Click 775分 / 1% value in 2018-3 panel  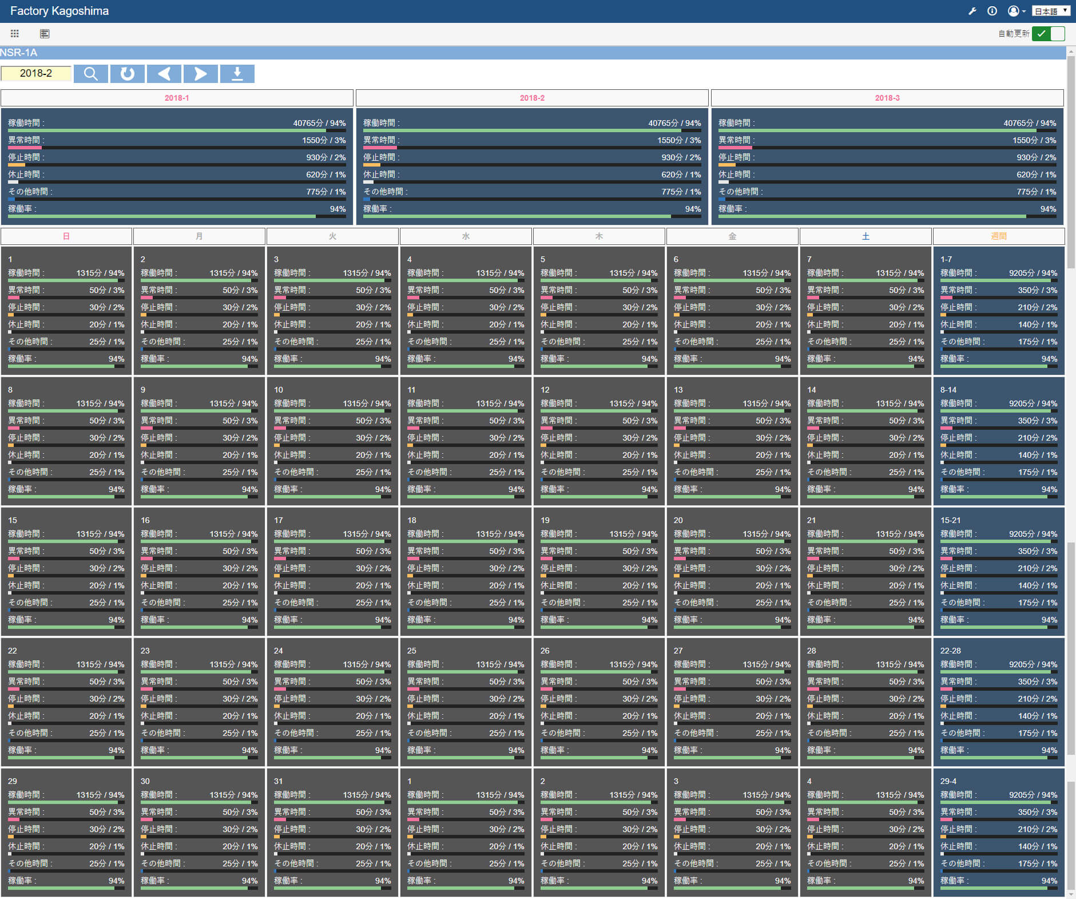pyautogui.click(x=1037, y=192)
